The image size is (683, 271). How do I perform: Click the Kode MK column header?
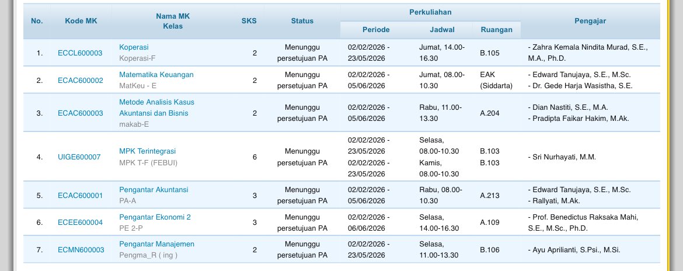[x=81, y=21]
